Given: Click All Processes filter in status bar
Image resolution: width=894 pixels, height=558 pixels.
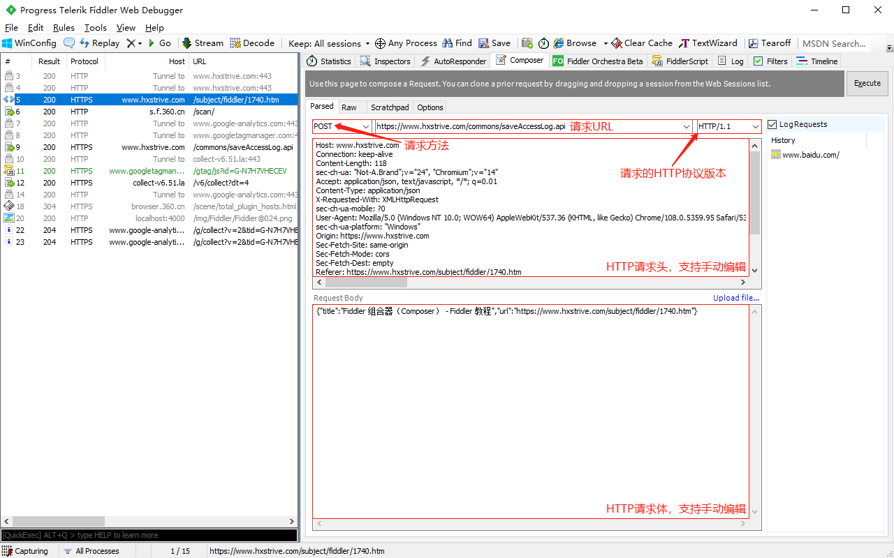Looking at the screenshot, I should tap(91, 551).
